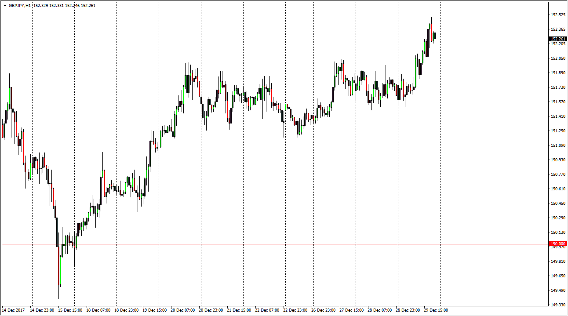
Task: Click the 18 Dec 23:00 time label
Action: click(x=127, y=310)
